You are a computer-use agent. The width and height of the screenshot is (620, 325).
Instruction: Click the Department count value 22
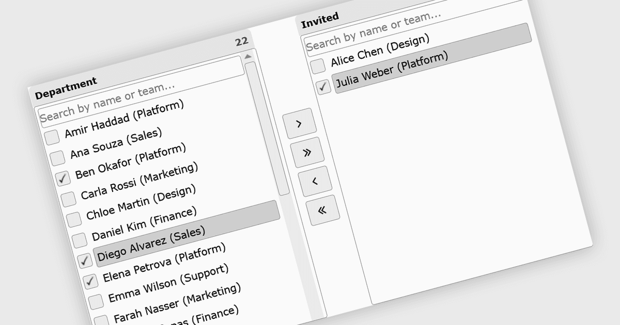(241, 42)
